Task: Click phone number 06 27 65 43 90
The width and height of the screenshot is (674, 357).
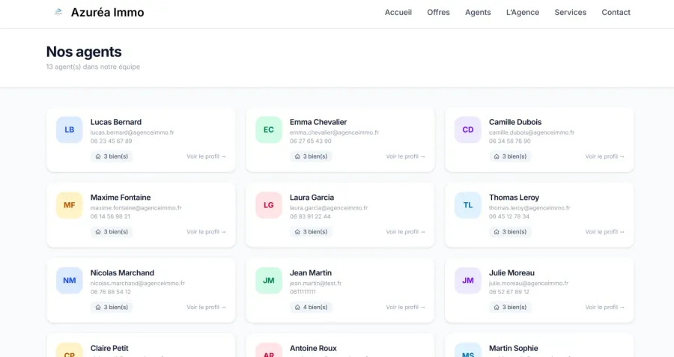Action: point(310,141)
